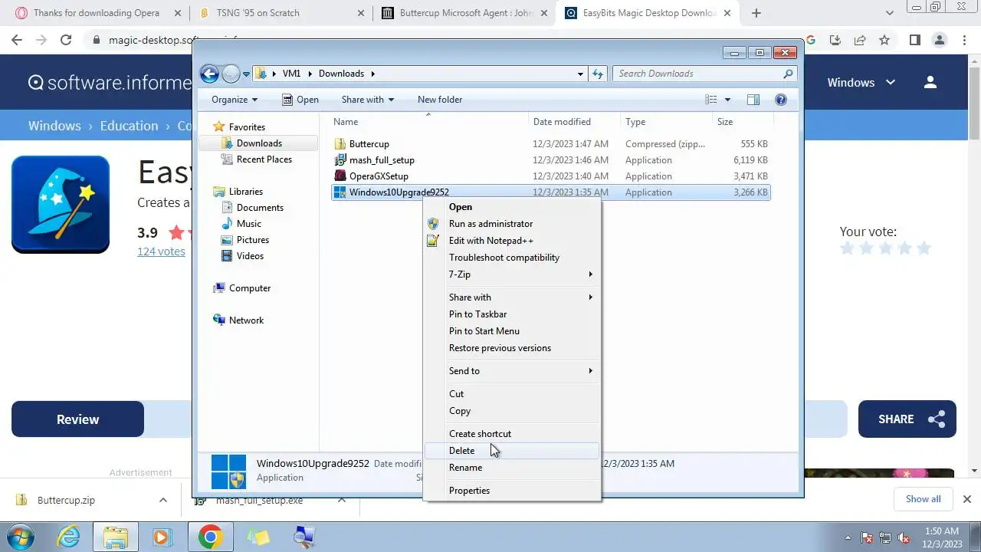Viewport: 981px width, 552px height.
Task: Click Education breadcrumb link on website
Action: tap(129, 126)
